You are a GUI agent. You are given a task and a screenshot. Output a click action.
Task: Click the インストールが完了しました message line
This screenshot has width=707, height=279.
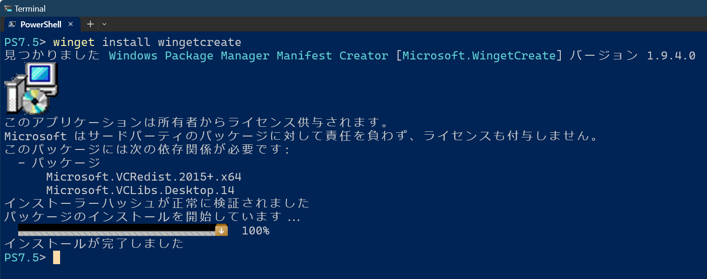click(94, 244)
